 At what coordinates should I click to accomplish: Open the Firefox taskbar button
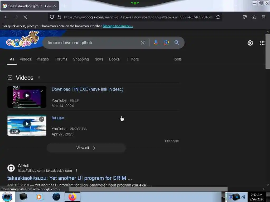click(x=73, y=197)
